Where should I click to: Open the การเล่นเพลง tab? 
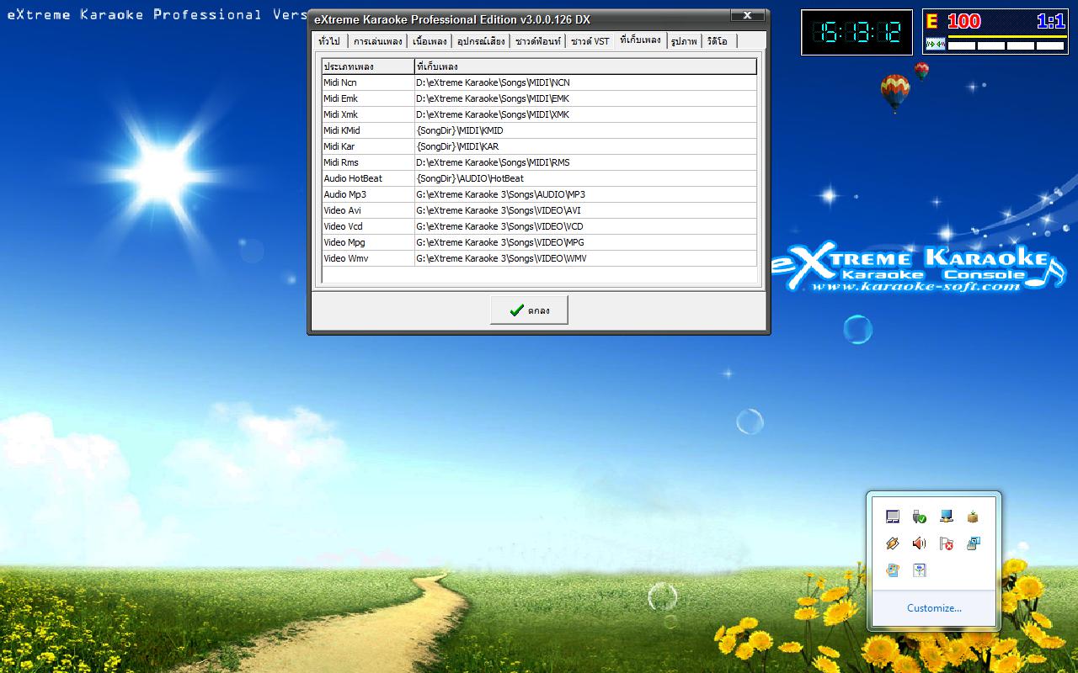[377, 41]
